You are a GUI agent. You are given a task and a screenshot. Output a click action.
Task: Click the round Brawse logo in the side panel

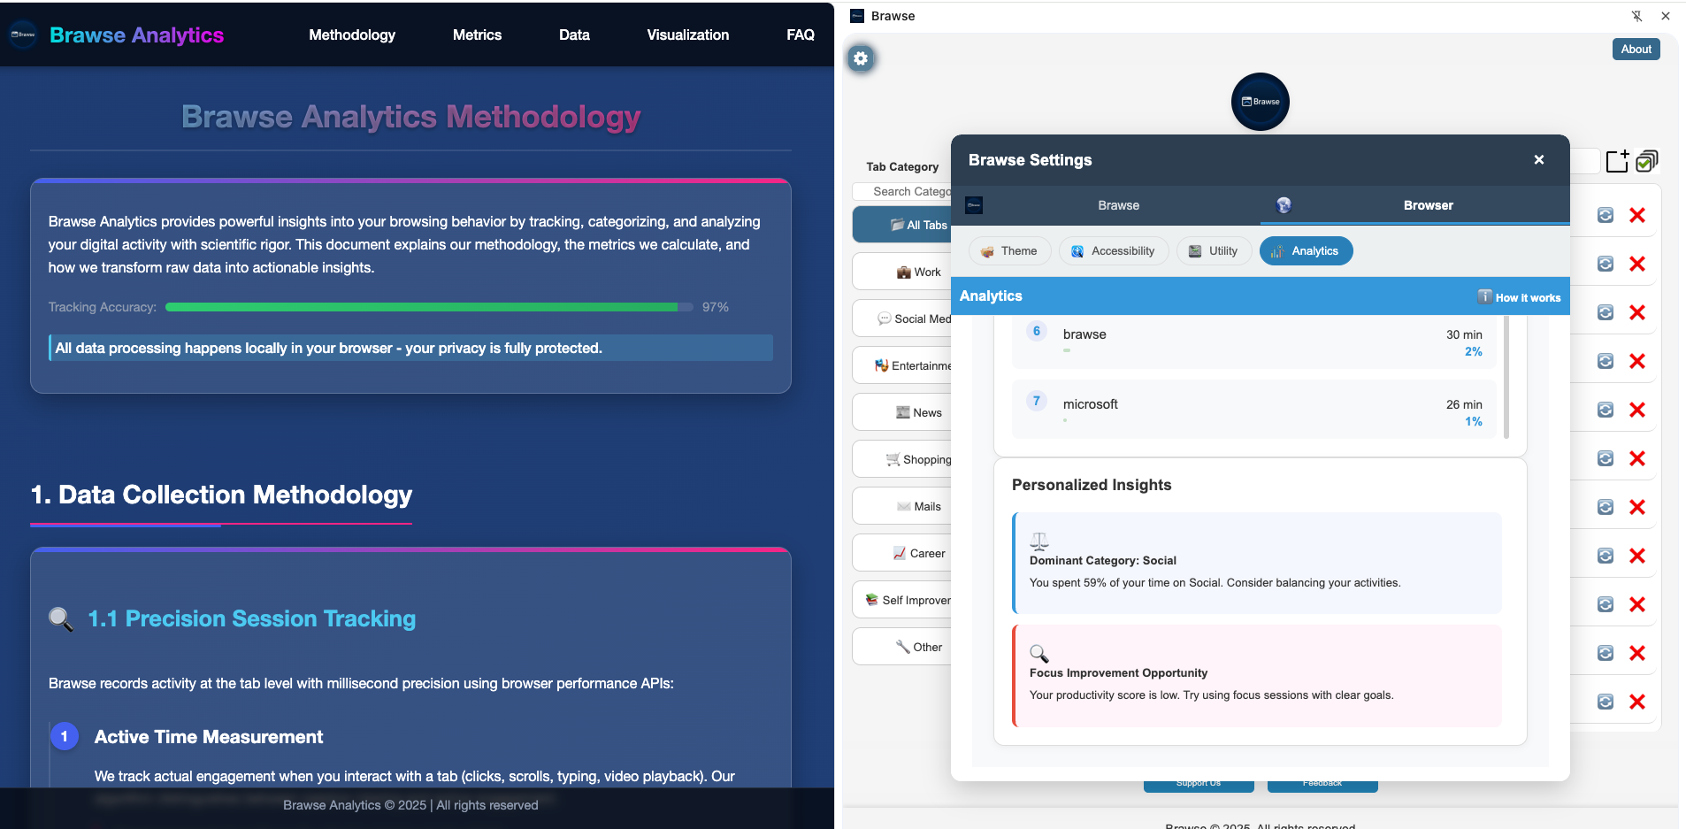(x=1260, y=102)
